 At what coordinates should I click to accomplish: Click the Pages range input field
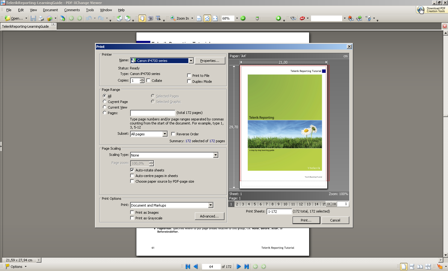[153, 113]
